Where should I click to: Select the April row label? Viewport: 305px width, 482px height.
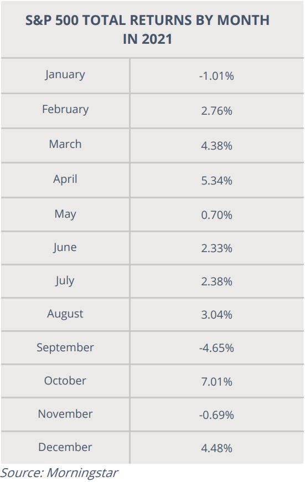65,179
